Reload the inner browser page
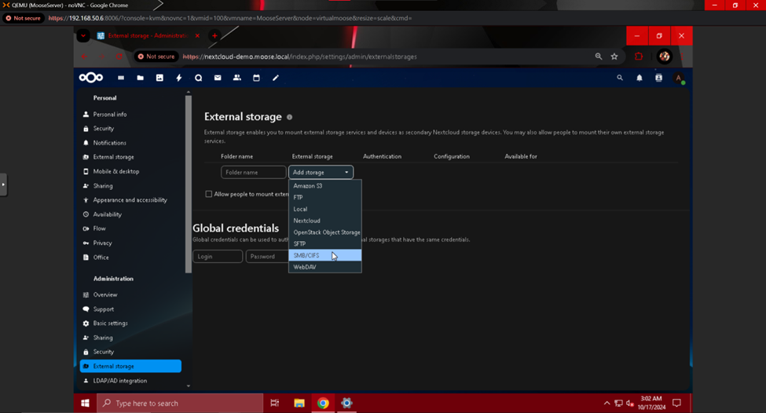The height and width of the screenshot is (413, 766). (119, 57)
